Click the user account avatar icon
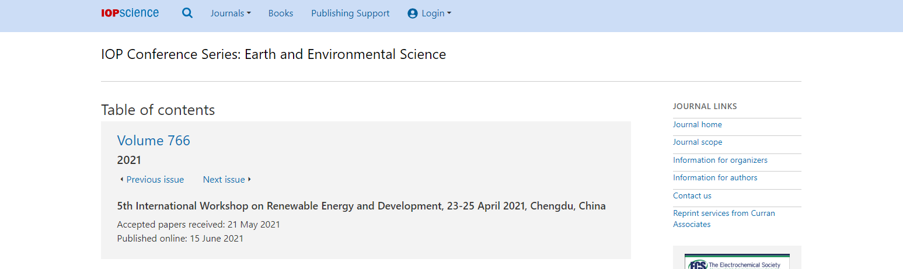903x269 pixels. (x=413, y=13)
